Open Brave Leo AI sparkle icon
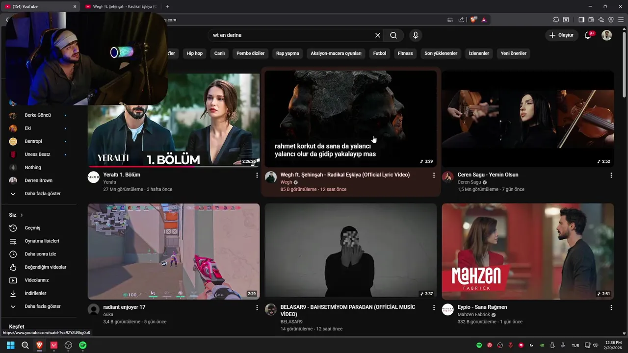This screenshot has width=628, height=353. [x=601, y=20]
